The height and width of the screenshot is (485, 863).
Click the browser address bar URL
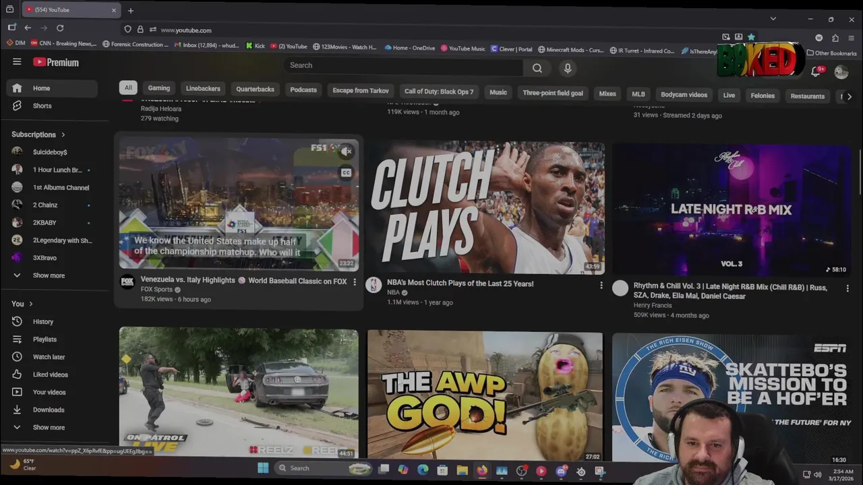coord(186,30)
